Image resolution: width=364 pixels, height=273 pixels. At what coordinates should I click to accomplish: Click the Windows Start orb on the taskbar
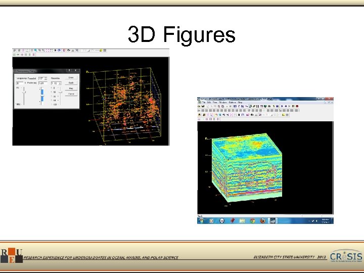[201, 221]
